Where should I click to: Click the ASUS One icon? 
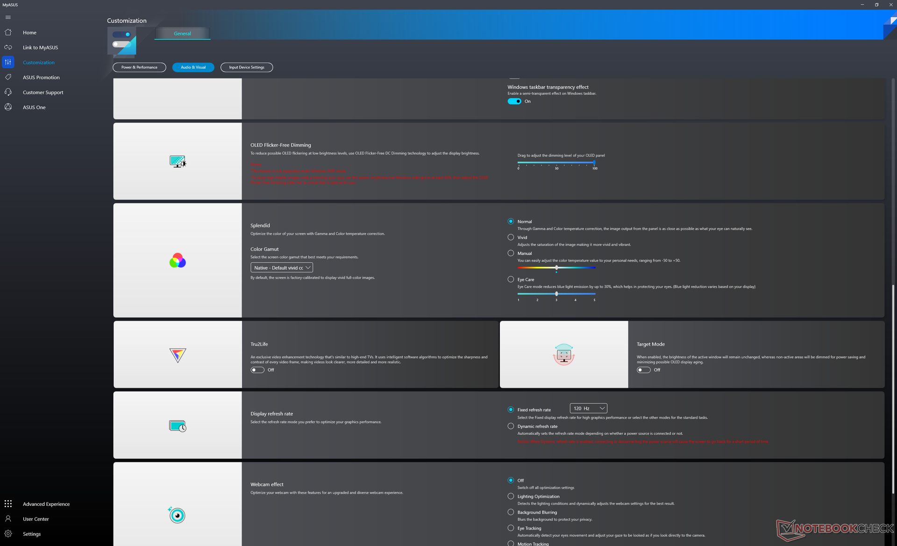pyautogui.click(x=8, y=108)
